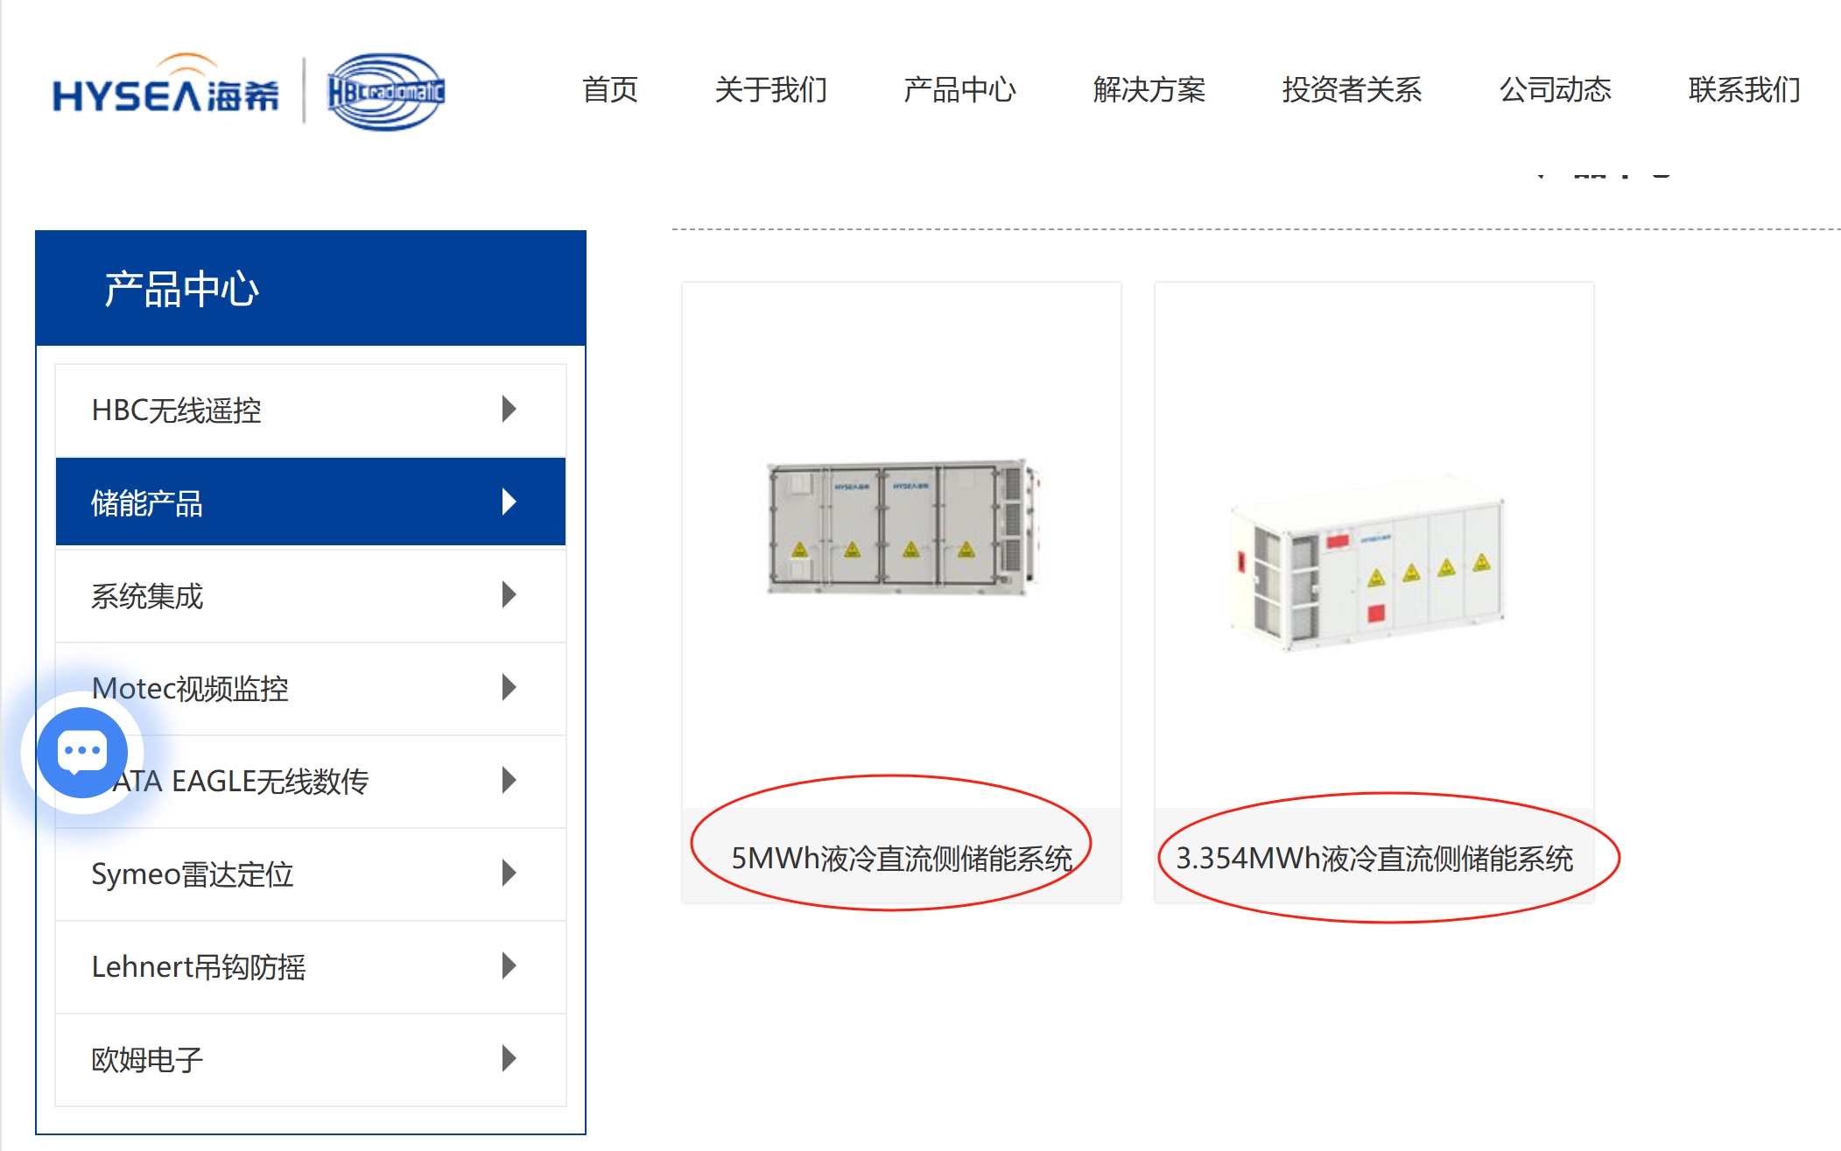
Task: Open the 5MWh液冷直流侧储能系统 product link
Action: pyautogui.click(x=902, y=859)
